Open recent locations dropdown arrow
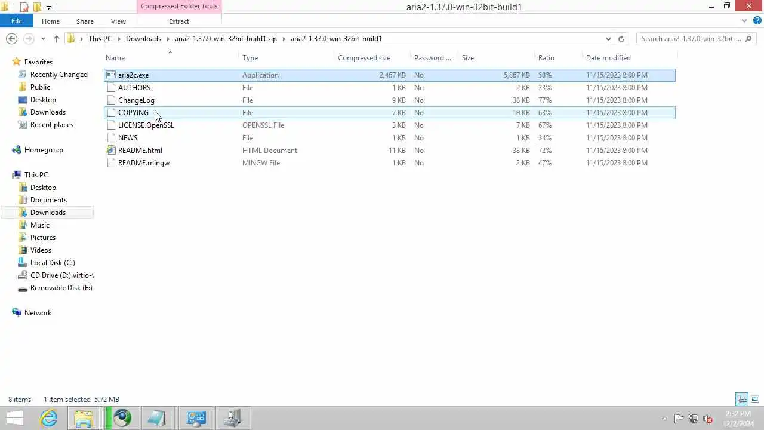The image size is (764, 430). (x=43, y=39)
